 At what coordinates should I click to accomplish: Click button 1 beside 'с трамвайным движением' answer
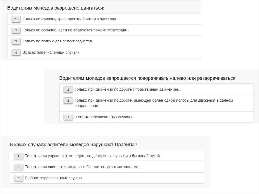tap(68, 90)
